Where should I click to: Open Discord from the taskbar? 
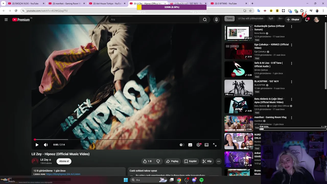(x=194, y=180)
